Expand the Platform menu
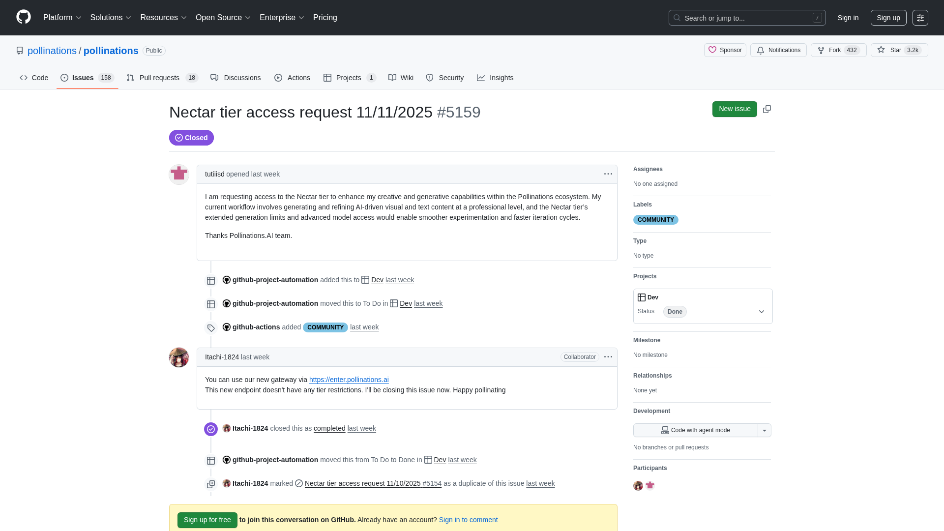The width and height of the screenshot is (944, 531). pos(62,18)
